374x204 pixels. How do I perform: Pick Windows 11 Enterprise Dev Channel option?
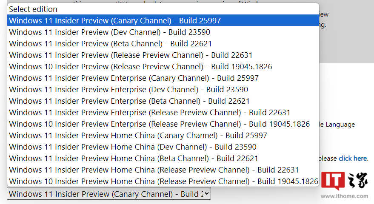point(128,89)
